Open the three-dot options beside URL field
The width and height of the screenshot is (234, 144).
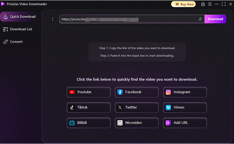pos(52,19)
